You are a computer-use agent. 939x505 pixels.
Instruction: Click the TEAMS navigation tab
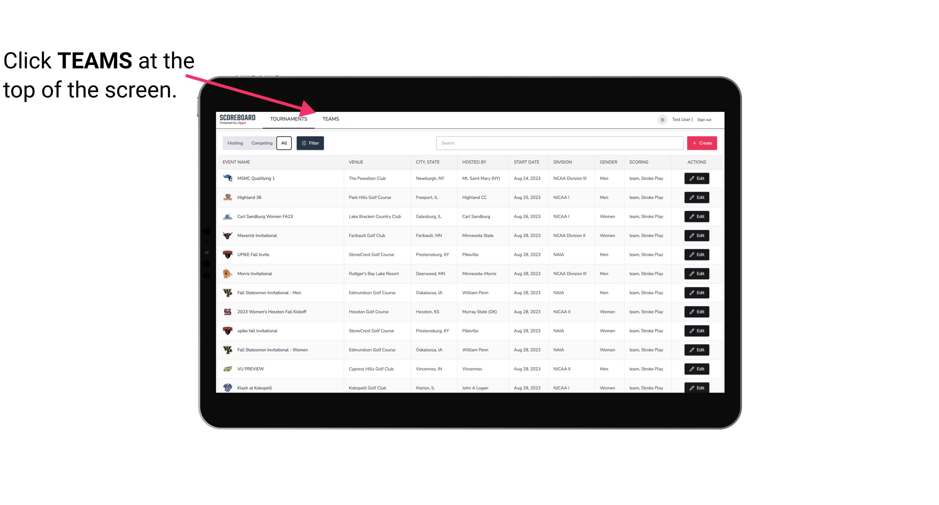coord(329,119)
